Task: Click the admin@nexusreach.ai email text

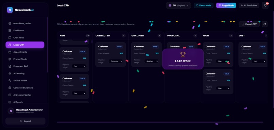Action: pyautogui.click(x=25, y=113)
